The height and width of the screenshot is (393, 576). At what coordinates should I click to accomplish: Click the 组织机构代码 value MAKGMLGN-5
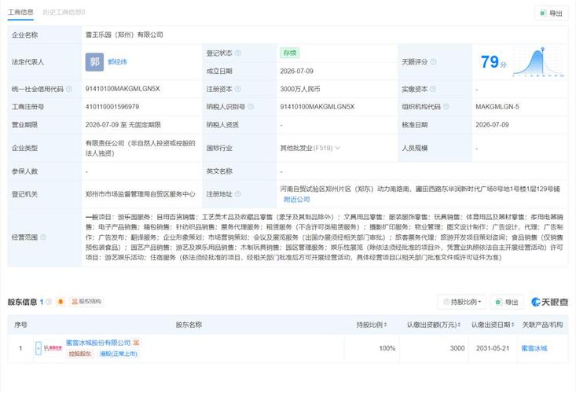[x=497, y=107]
